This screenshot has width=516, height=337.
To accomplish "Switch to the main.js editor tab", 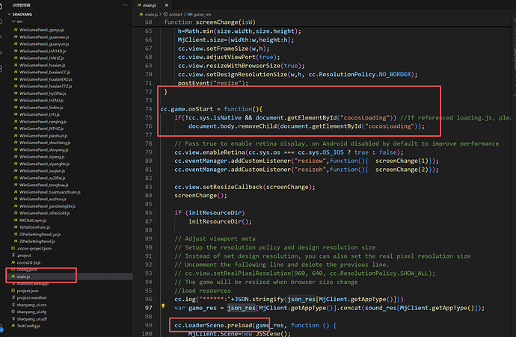I will click(x=149, y=5).
